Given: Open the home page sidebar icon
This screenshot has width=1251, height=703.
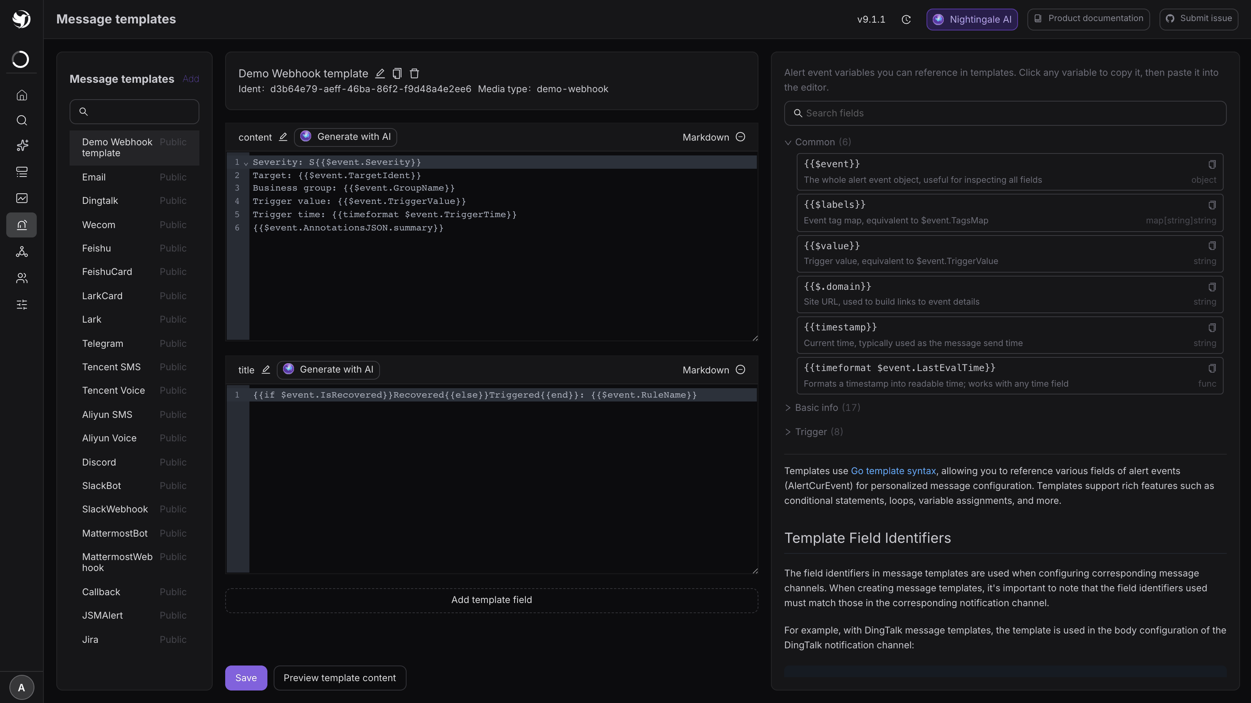Looking at the screenshot, I should coord(22,95).
